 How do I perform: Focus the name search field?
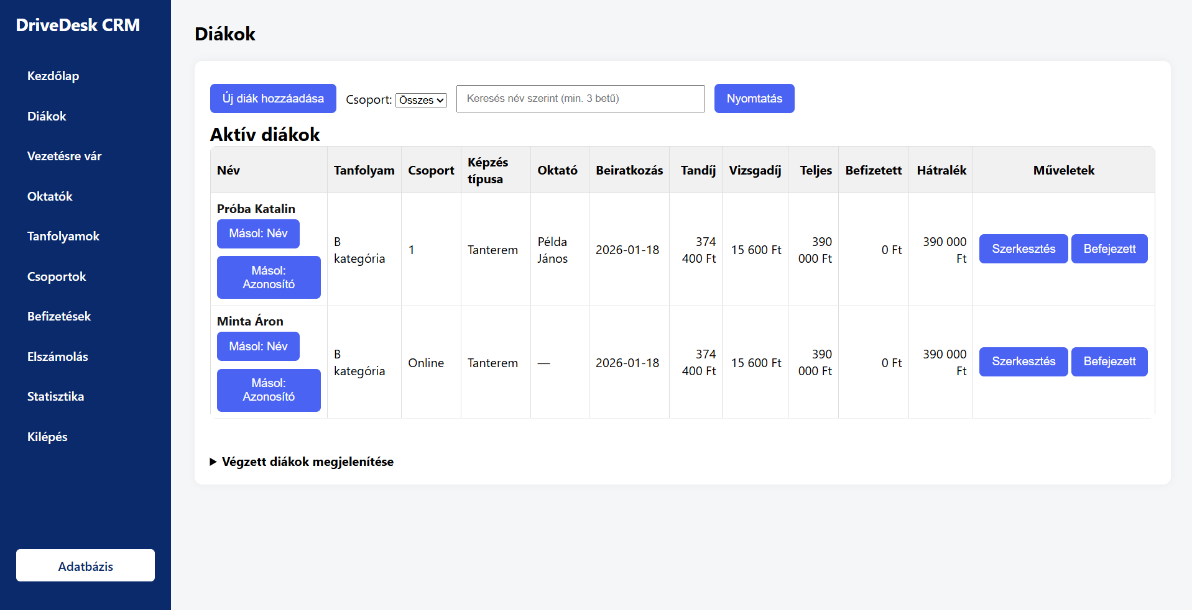(580, 99)
